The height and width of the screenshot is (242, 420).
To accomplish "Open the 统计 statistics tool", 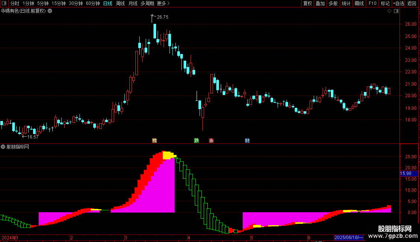I will 346,3.
